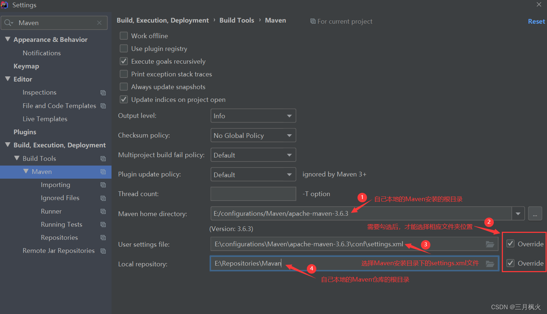Click the For current project icon
The height and width of the screenshot is (314, 547).
(x=313, y=21)
